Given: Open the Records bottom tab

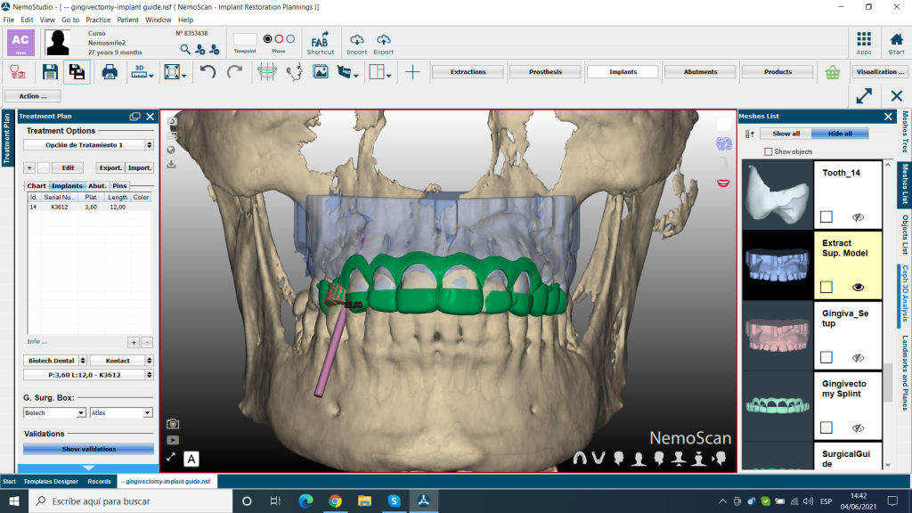Looking at the screenshot, I should [x=99, y=482].
